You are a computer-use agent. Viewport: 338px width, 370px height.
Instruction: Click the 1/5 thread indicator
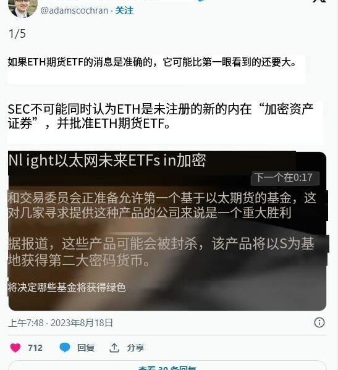[x=17, y=33]
